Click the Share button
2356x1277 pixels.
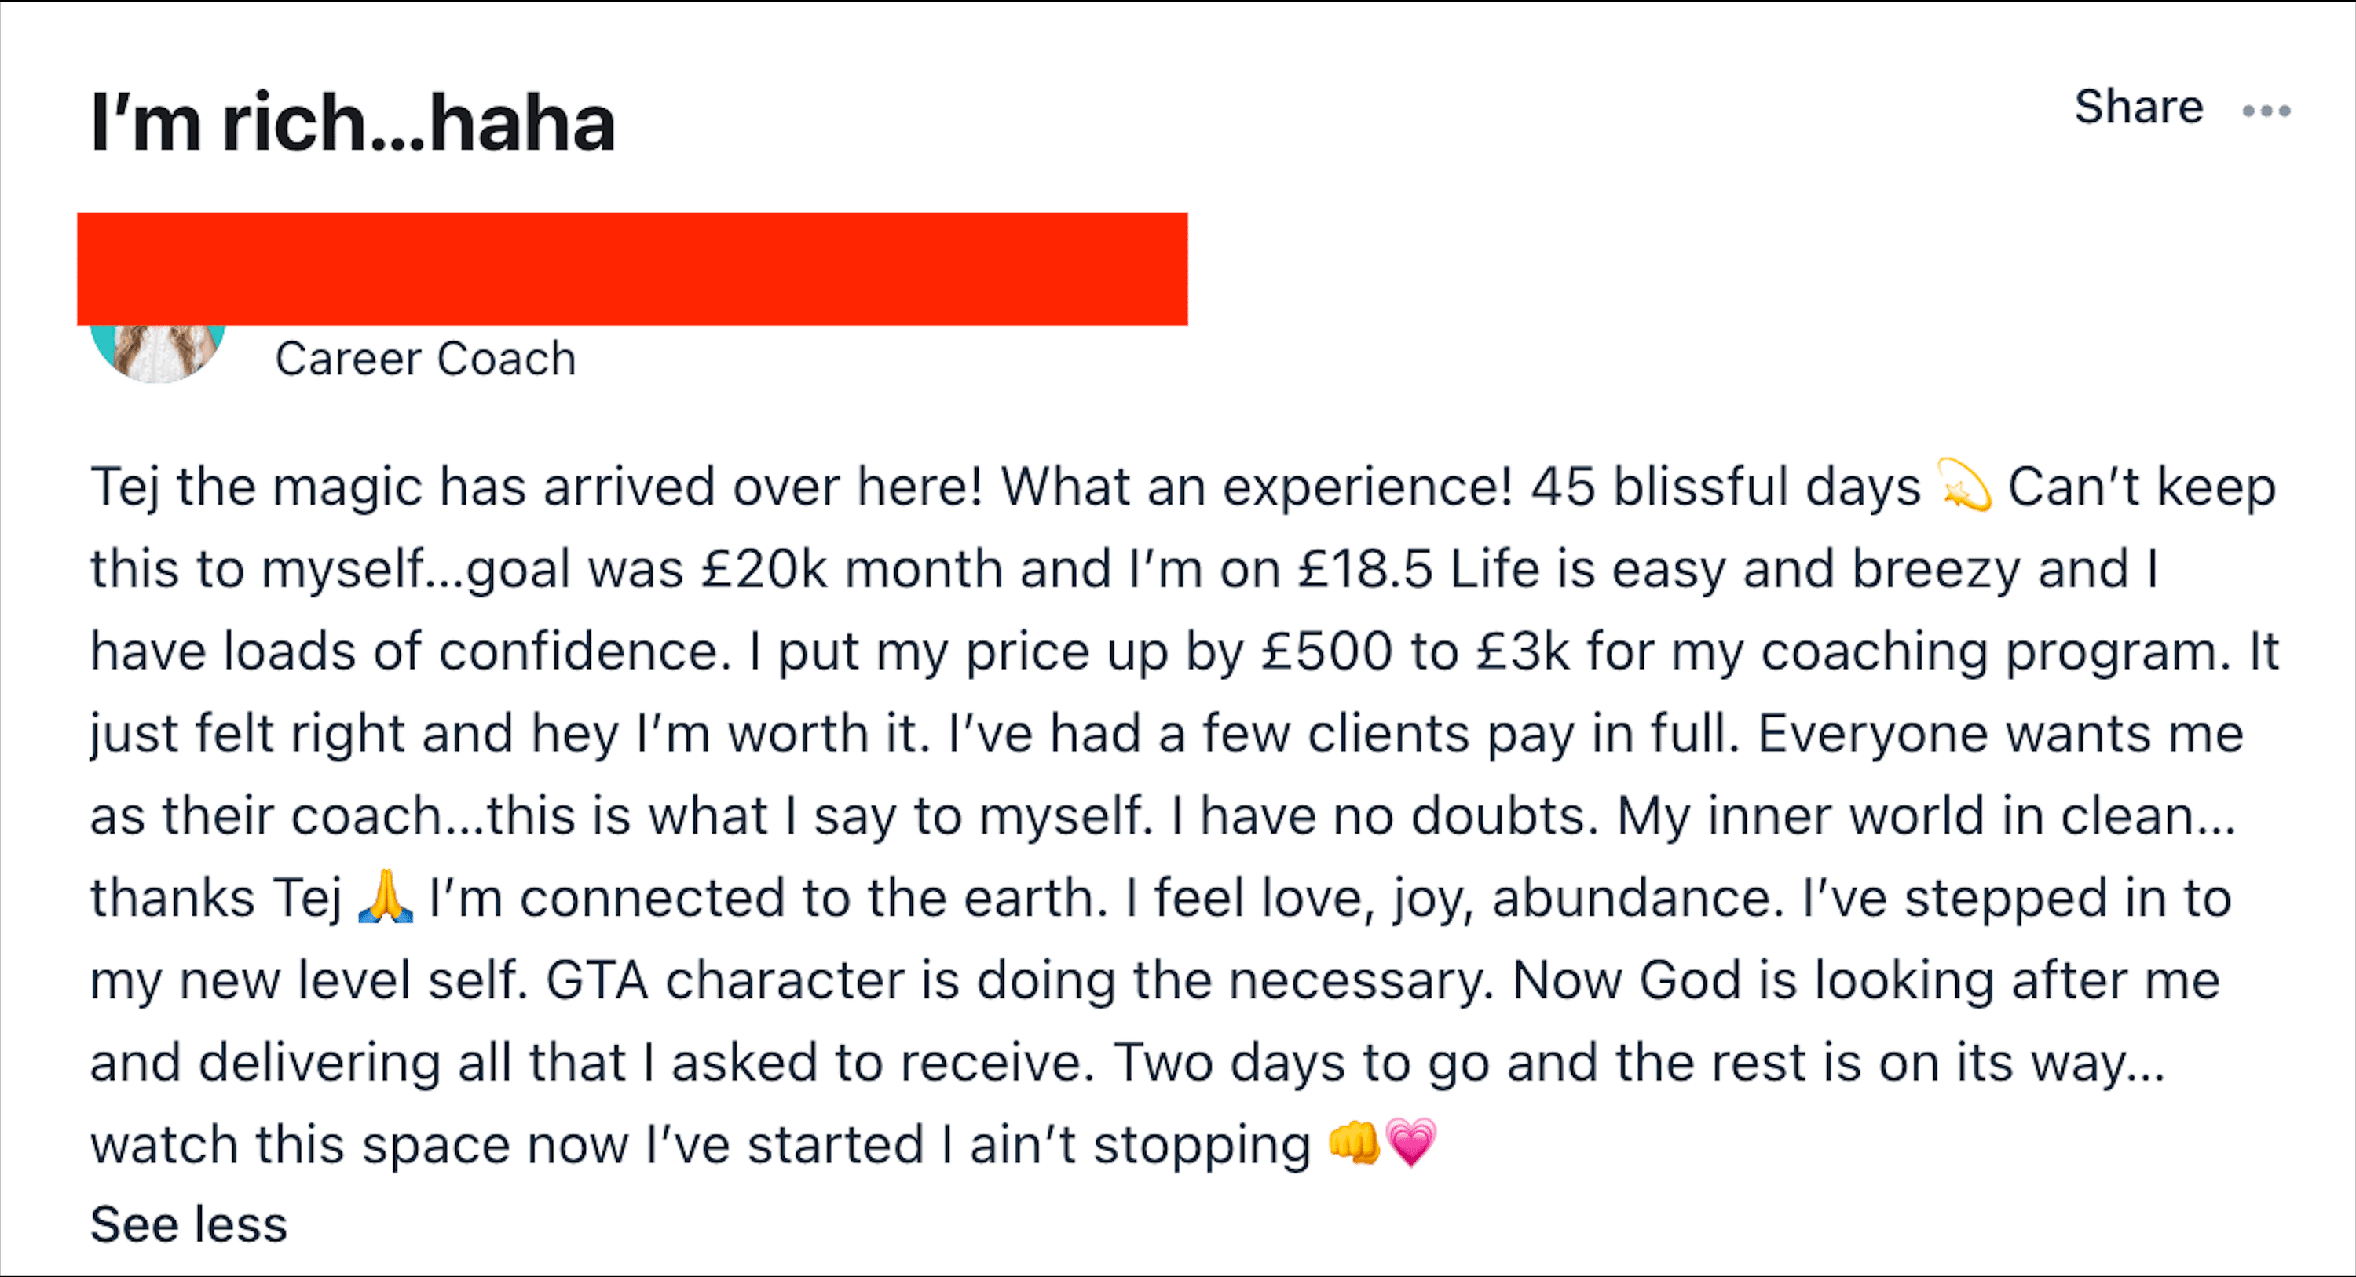click(x=2138, y=106)
